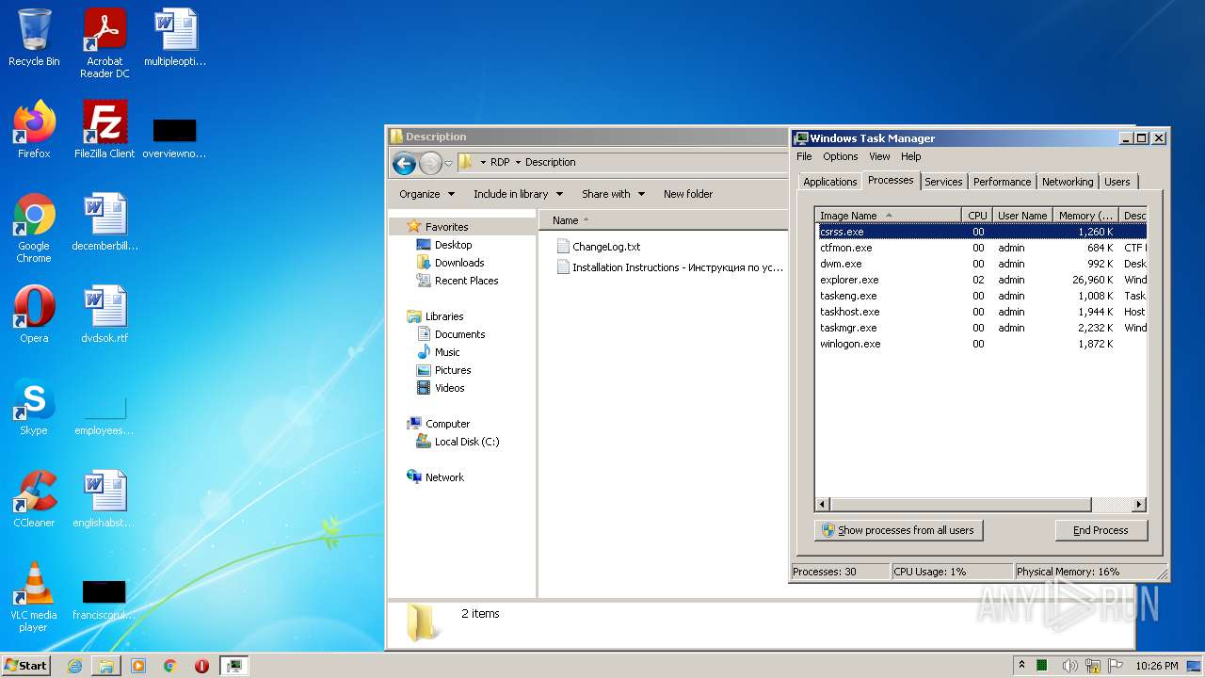Select the Installation Instructions file
This screenshot has height=678, width=1205.
pyautogui.click(x=670, y=267)
